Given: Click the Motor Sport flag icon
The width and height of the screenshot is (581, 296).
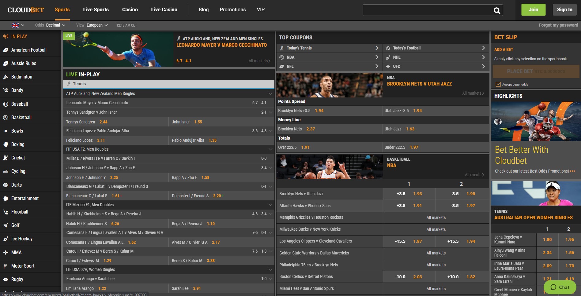Looking at the screenshot, I should click(x=6, y=266).
